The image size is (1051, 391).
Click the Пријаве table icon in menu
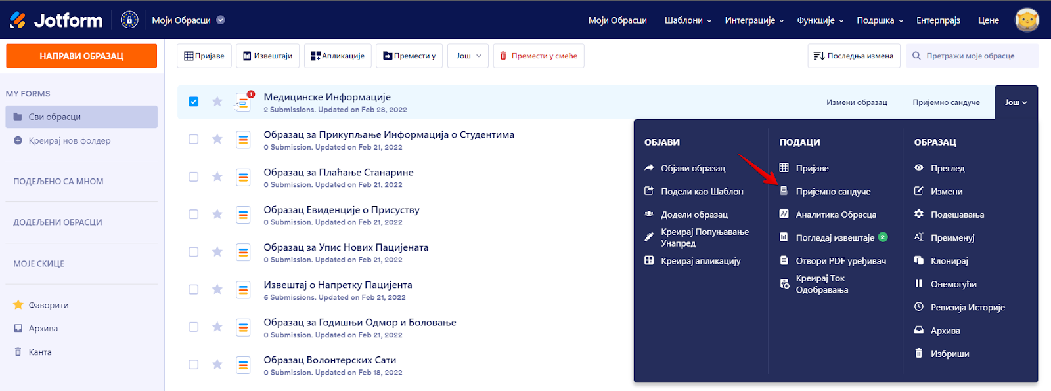(x=784, y=168)
